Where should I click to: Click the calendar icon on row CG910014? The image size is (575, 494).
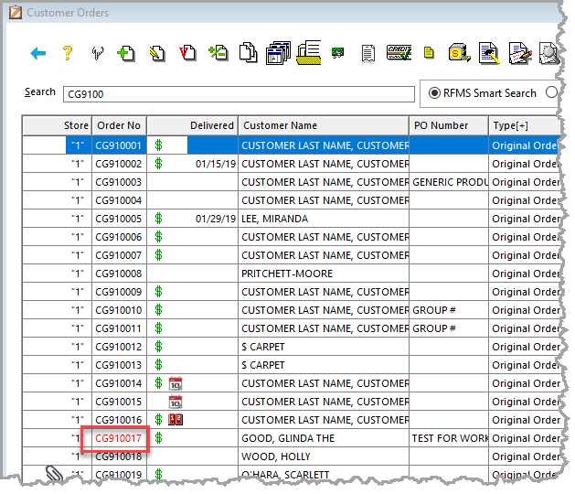[176, 383]
